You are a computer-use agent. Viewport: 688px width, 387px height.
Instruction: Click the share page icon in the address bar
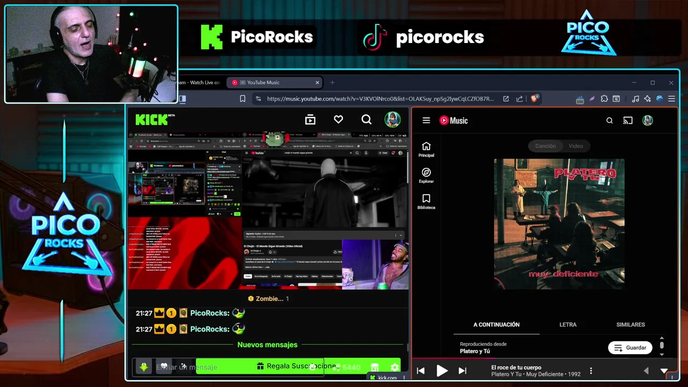point(519,98)
